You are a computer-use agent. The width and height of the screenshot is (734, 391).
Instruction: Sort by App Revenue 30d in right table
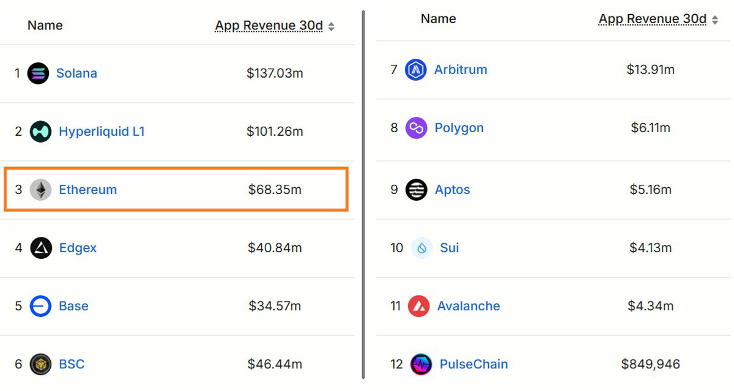pos(653,19)
